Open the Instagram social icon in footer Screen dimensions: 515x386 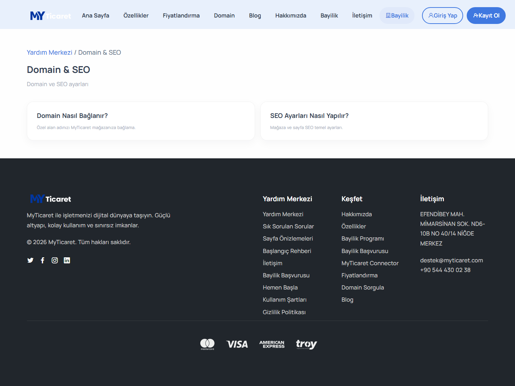tap(55, 260)
